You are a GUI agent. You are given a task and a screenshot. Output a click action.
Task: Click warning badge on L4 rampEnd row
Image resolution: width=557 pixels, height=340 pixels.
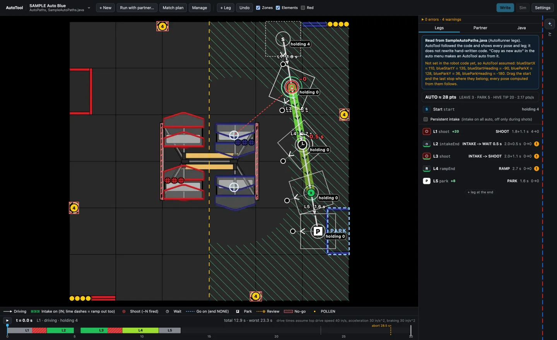[536, 168]
